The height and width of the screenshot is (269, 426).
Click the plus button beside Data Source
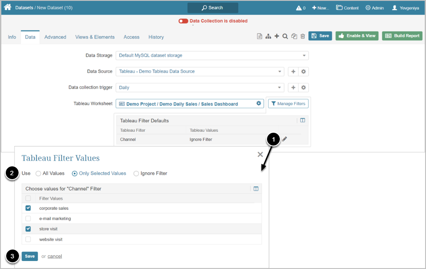pos(293,72)
